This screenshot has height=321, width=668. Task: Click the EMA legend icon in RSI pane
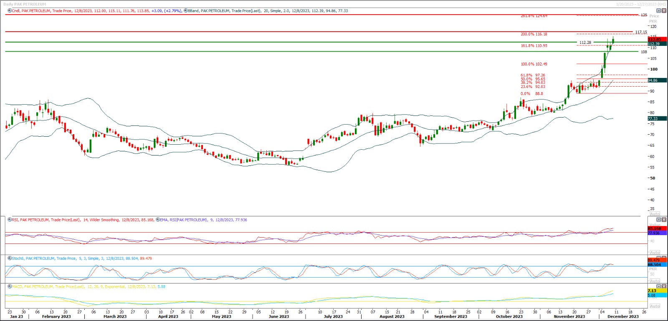(158, 220)
